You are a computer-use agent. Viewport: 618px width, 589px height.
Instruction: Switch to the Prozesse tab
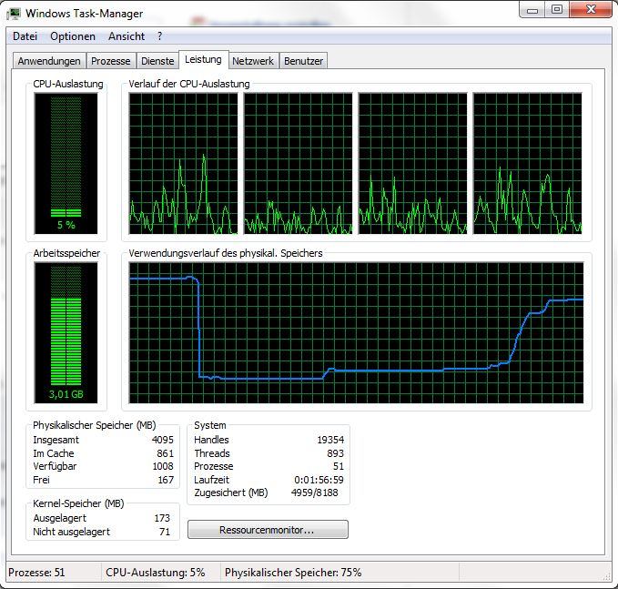click(x=111, y=61)
